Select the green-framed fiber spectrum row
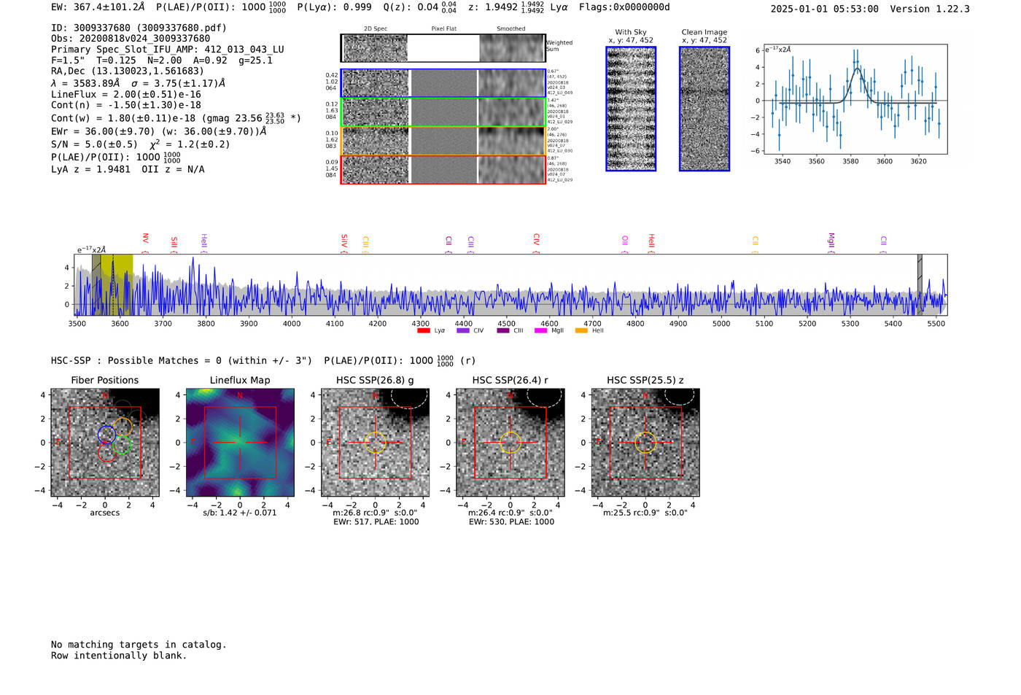 click(443, 112)
